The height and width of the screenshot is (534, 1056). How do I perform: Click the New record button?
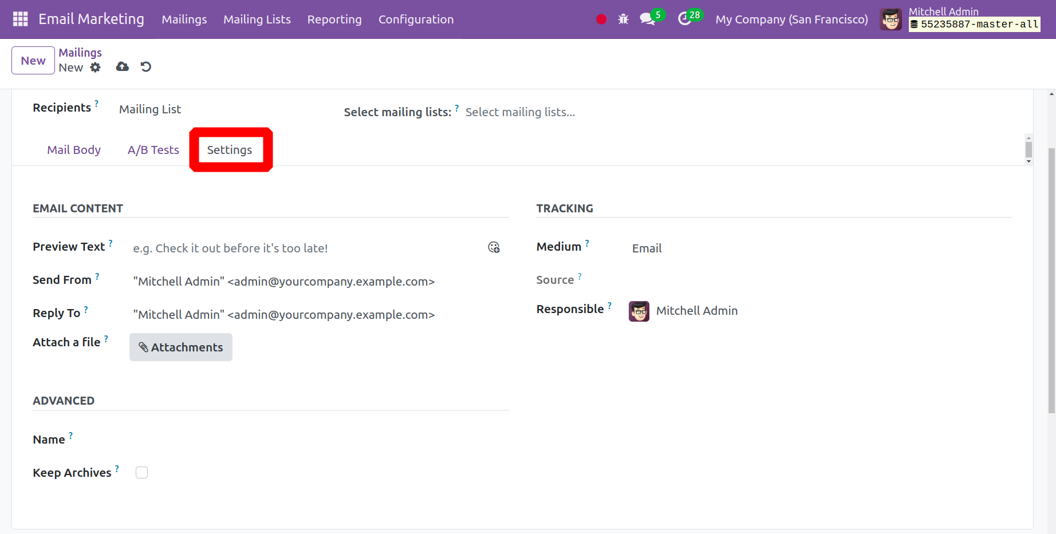[33, 61]
